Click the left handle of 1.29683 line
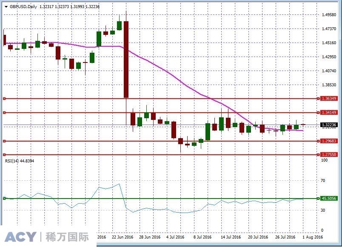The width and height of the screenshot is (342, 247). click(4, 141)
